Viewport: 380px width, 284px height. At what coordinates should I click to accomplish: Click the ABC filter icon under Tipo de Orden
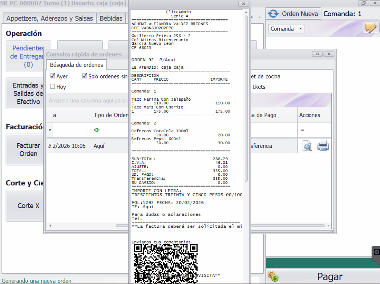coord(97,130)
